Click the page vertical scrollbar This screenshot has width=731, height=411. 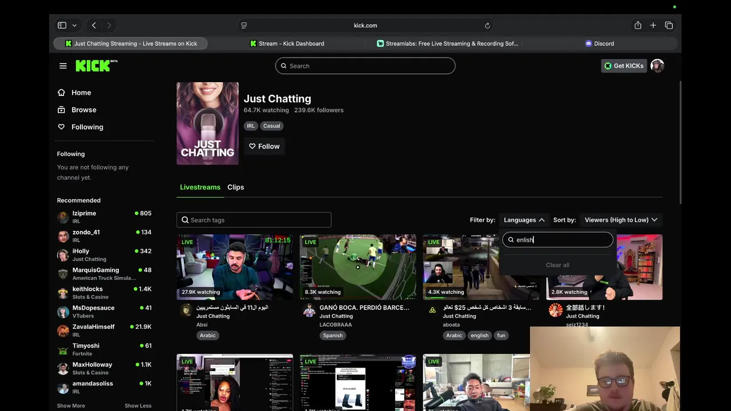(680, 143)
